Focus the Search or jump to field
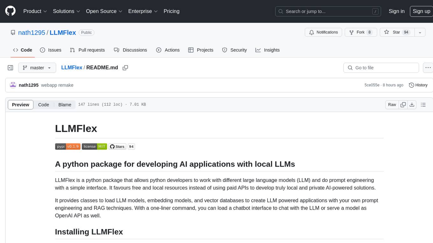 (328, 11)
